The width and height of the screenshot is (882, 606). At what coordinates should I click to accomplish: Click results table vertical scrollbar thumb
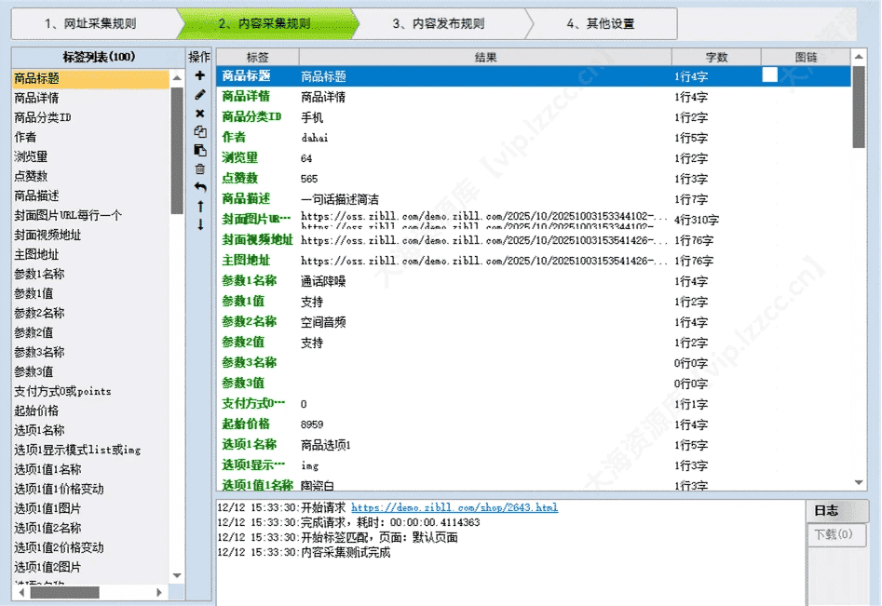[x=859, y=107]
